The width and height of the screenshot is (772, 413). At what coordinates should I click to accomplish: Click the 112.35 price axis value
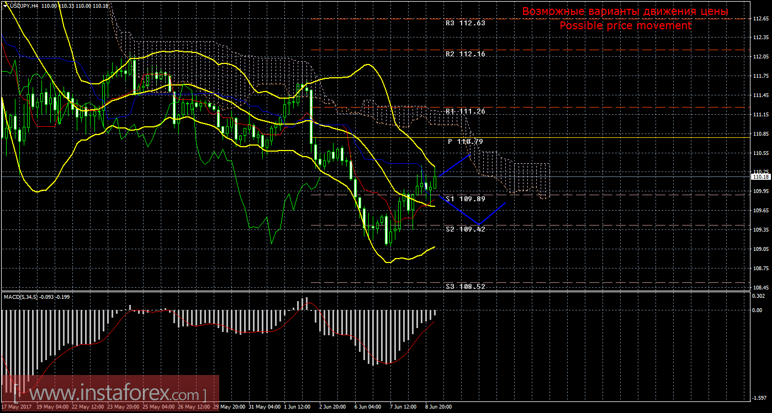pos(760,37)
